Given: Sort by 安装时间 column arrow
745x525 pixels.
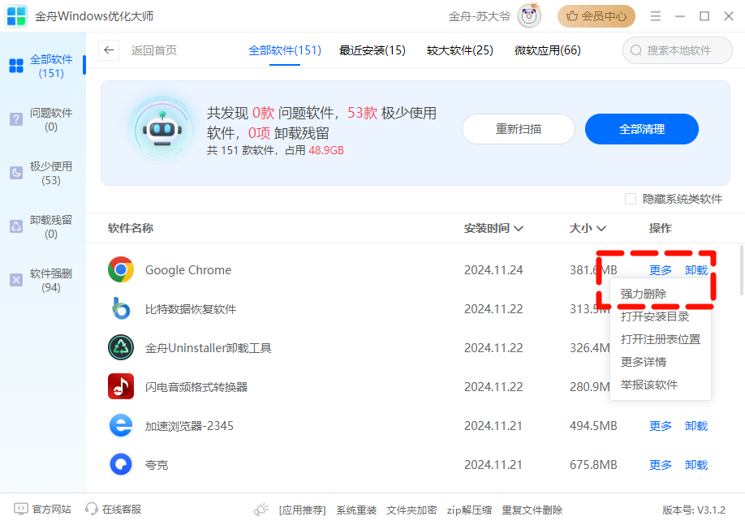Looking at the screenshot, I should point(519,229).
